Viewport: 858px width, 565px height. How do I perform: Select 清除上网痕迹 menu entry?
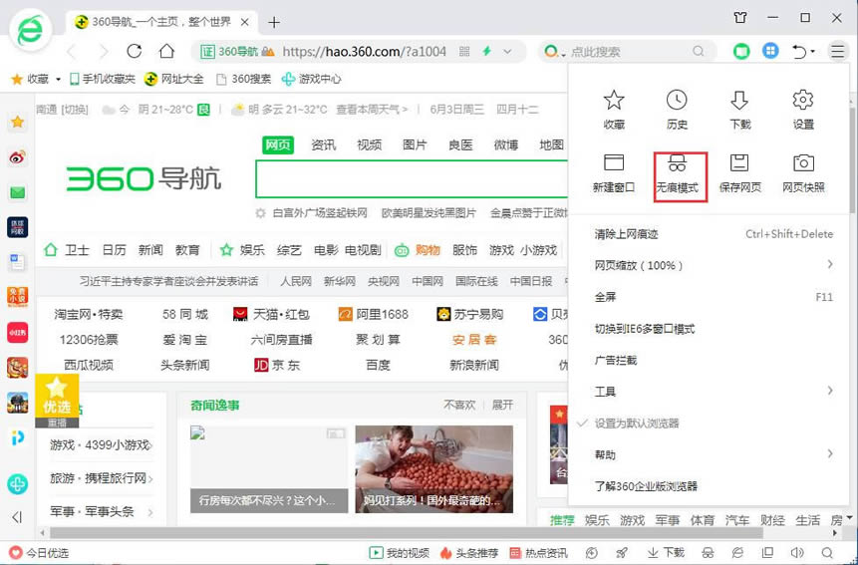pyautogui.click(x=626, y=234)
